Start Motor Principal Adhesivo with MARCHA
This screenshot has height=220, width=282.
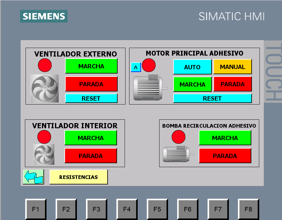pos(192,84)
